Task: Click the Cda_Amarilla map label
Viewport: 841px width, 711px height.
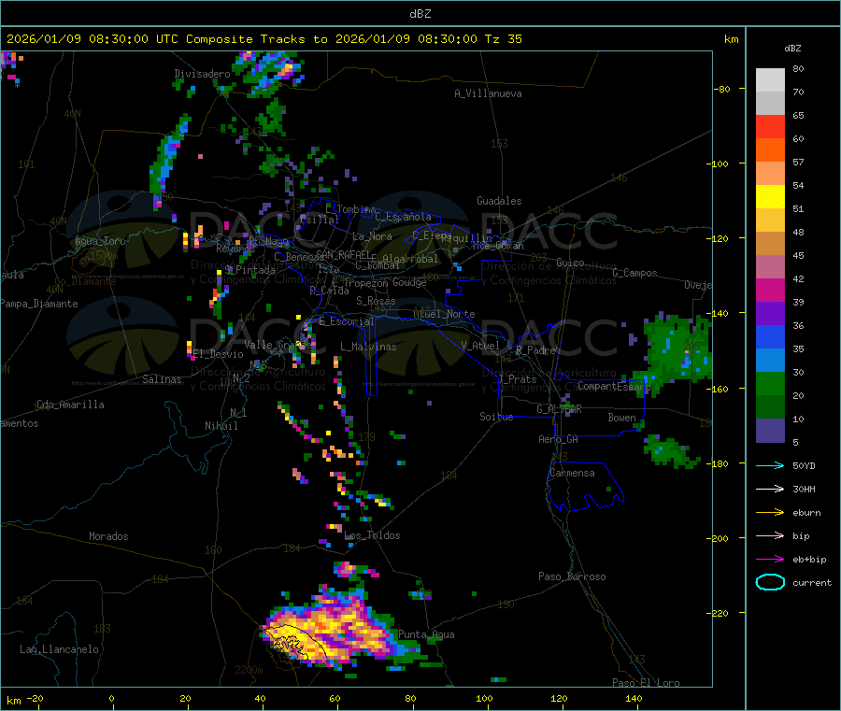Action: pyautogui.click(x=70, y=405)
